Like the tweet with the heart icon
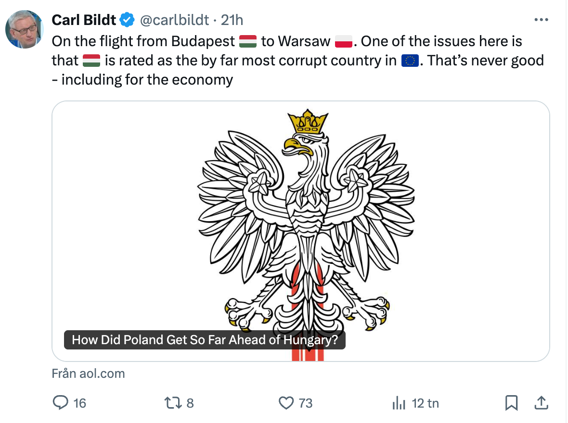This screenshot has width=568, height=423. [286, 402]
